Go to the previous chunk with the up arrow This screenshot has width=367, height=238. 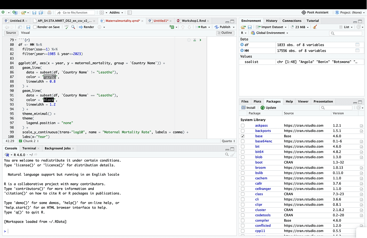pos(183,27)
